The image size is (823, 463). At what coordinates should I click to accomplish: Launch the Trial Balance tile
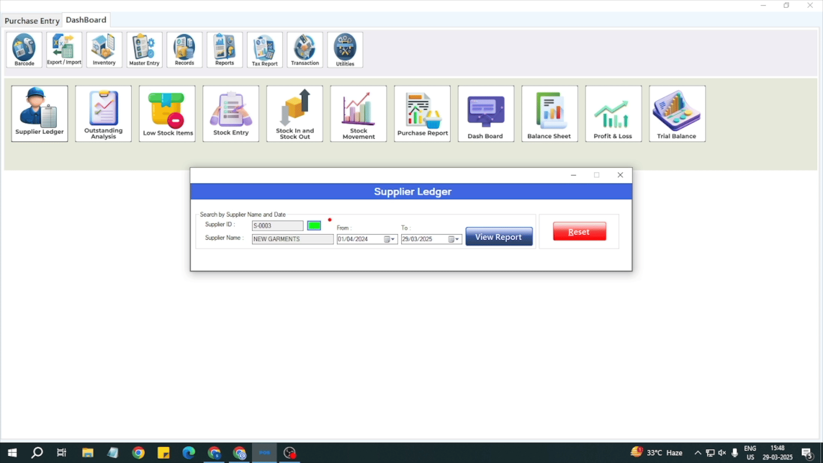click(x=677, y=114)
